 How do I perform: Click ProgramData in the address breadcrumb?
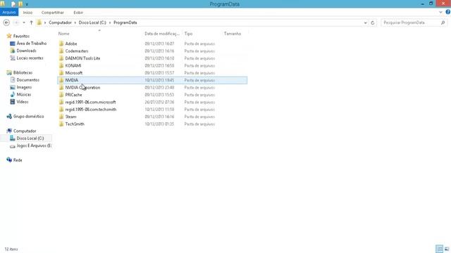tap(125, 22)
